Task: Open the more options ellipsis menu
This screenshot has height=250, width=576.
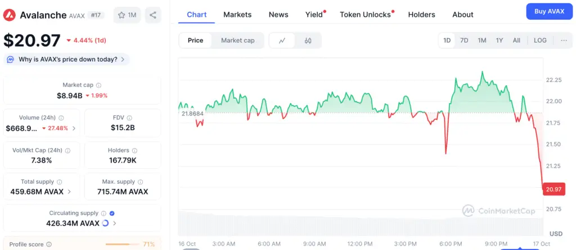Action: tap(564, 40)
